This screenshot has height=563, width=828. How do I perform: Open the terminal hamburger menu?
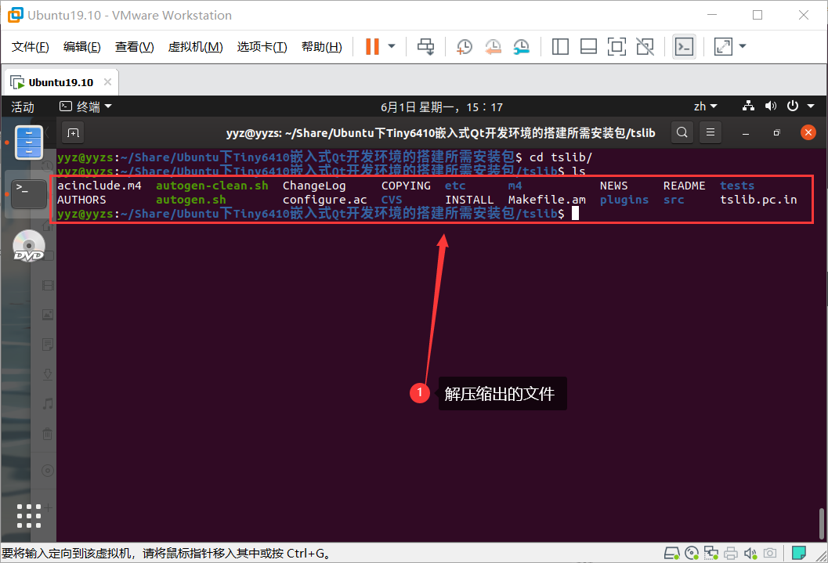[710, 132]
